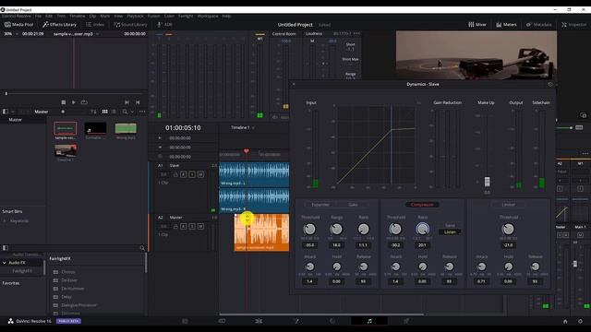The image size is (591, 332).
Task: Toggle the Meters panel
Action: (x=506, y=25)
